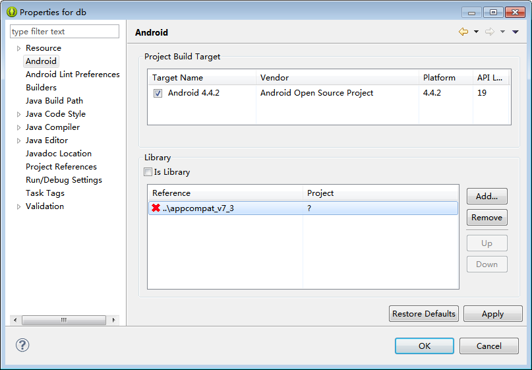The height and width of the screenshot is (370, 532).
Task: Click the tree horizontal scrollbar thumb
Action: pos(64,320)
